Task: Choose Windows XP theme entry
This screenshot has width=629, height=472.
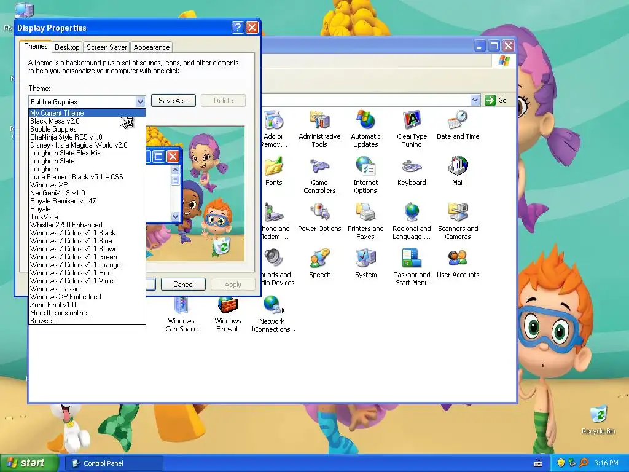Action: 87,185
